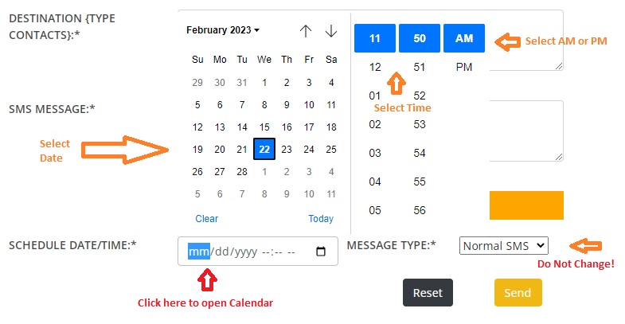Select Saturday February 25 date
625x324 pixels.
pos(331,150)
